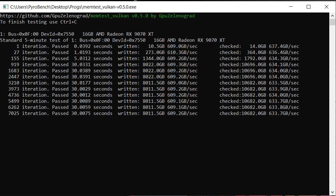This screenshot has height=196, width=336.
Task: Click 'written: 8011.5GB 609.0GB/sec' value
Action: [158, 83]
